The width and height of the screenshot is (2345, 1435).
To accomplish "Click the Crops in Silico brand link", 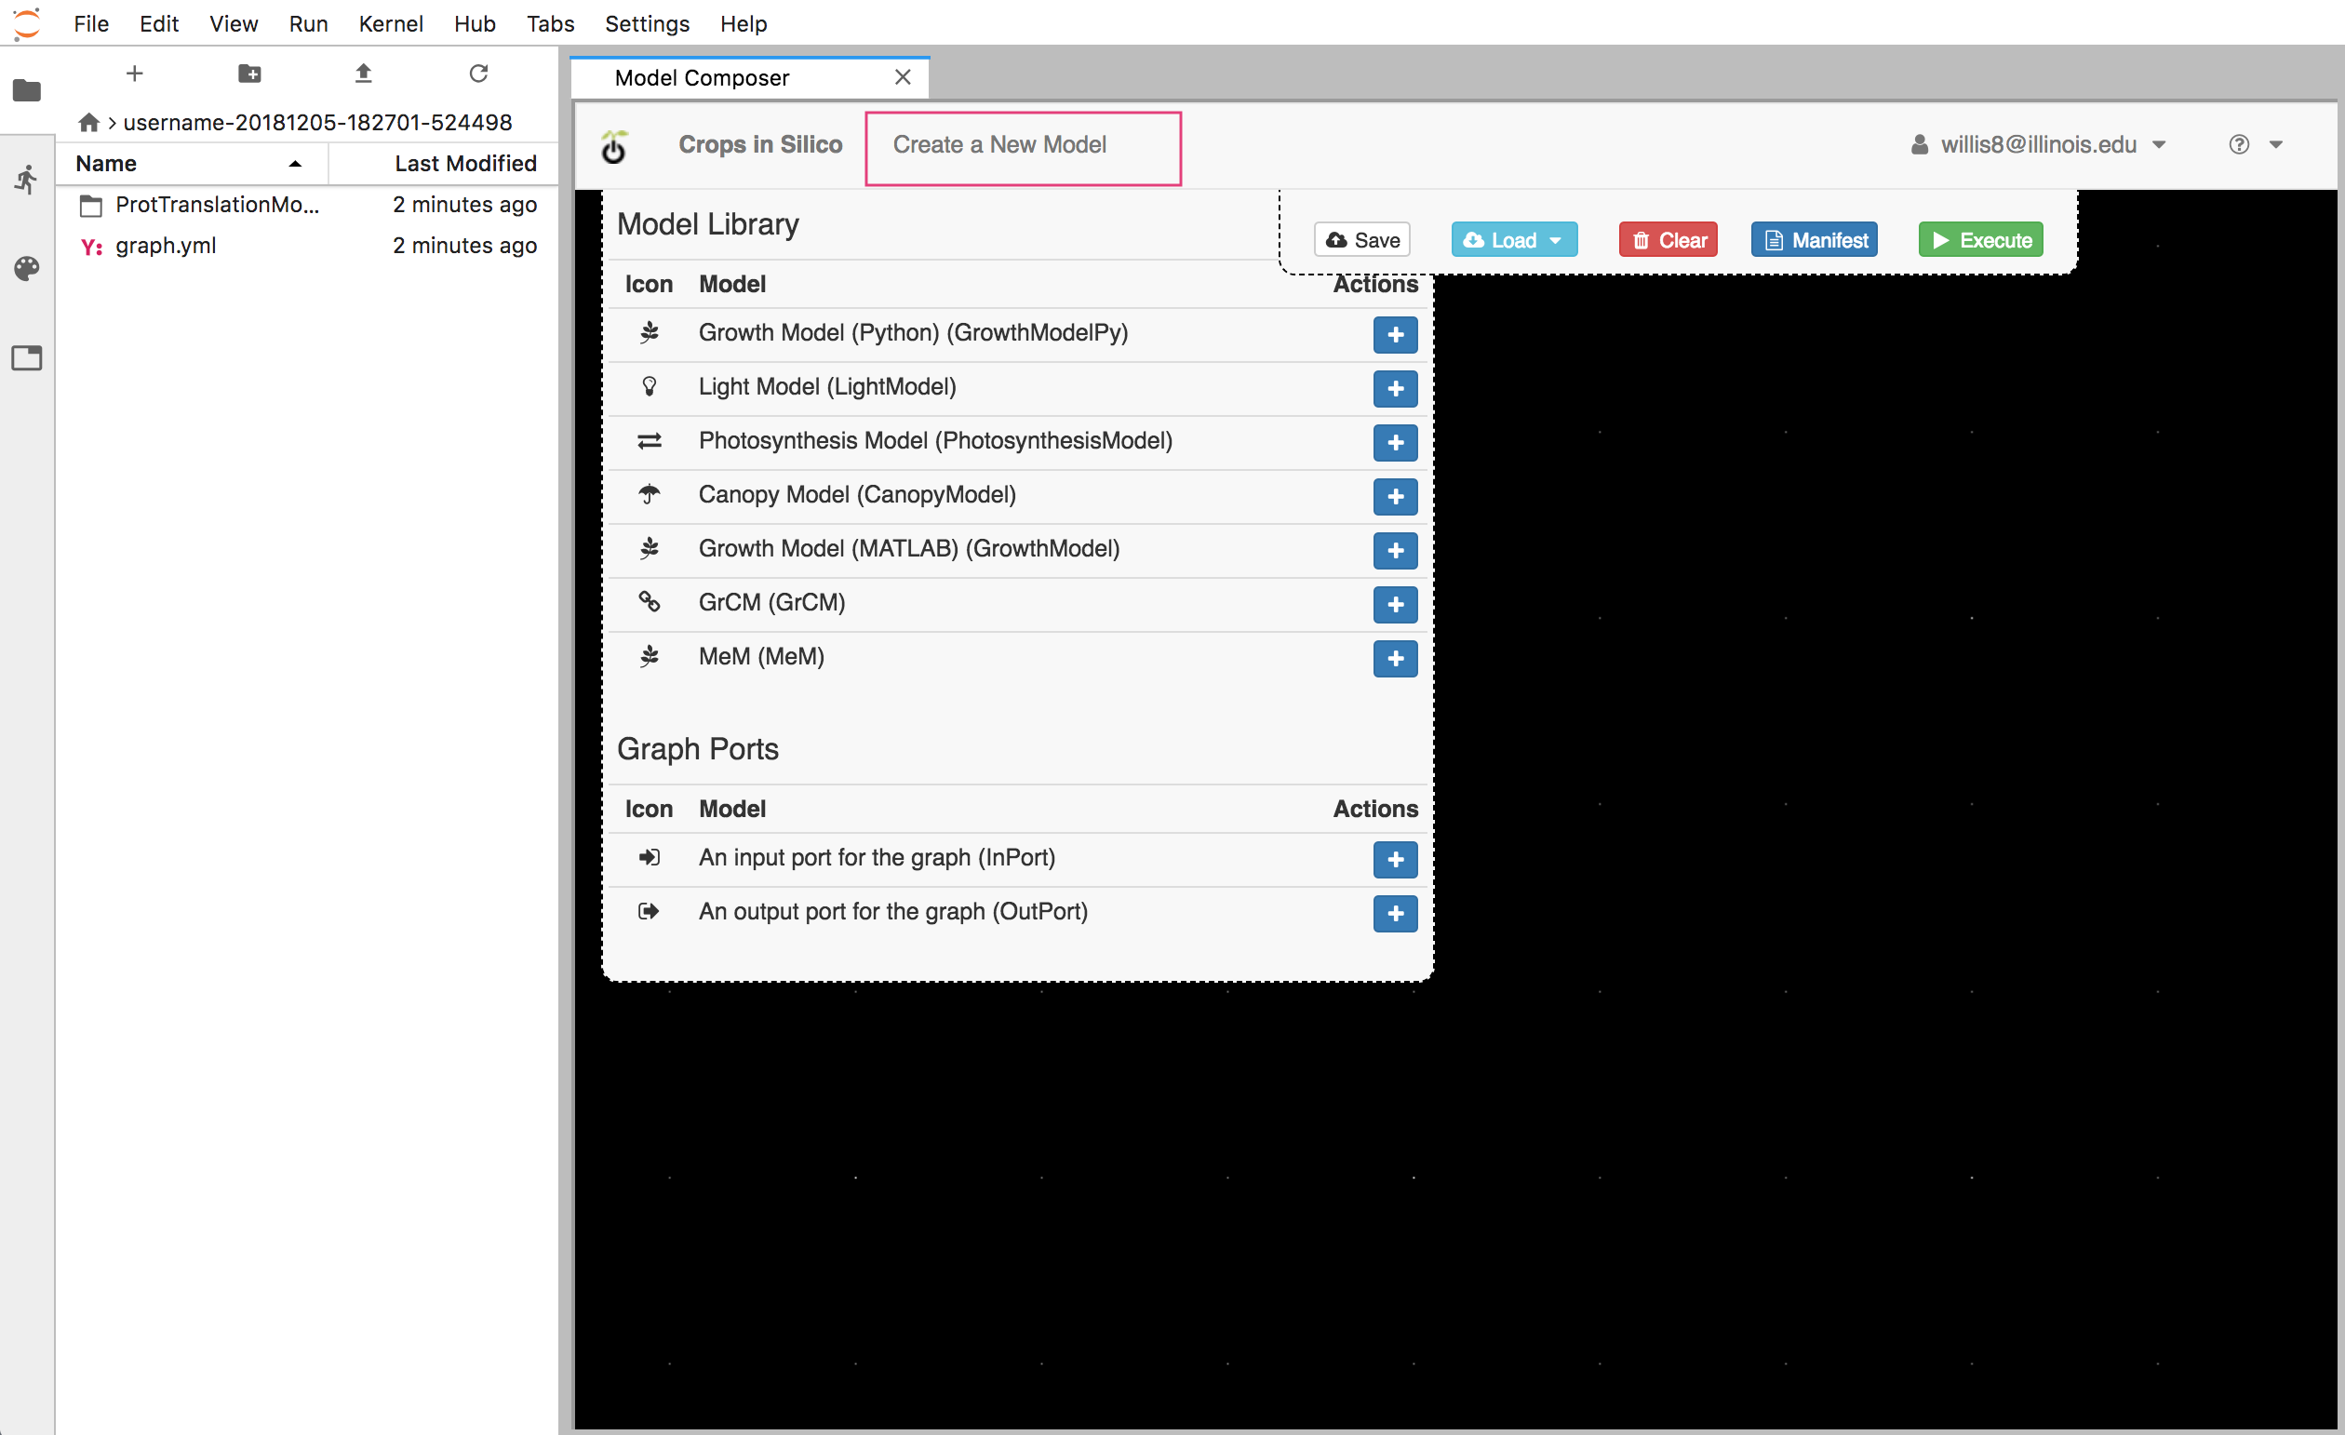I will tap(760, 144).
